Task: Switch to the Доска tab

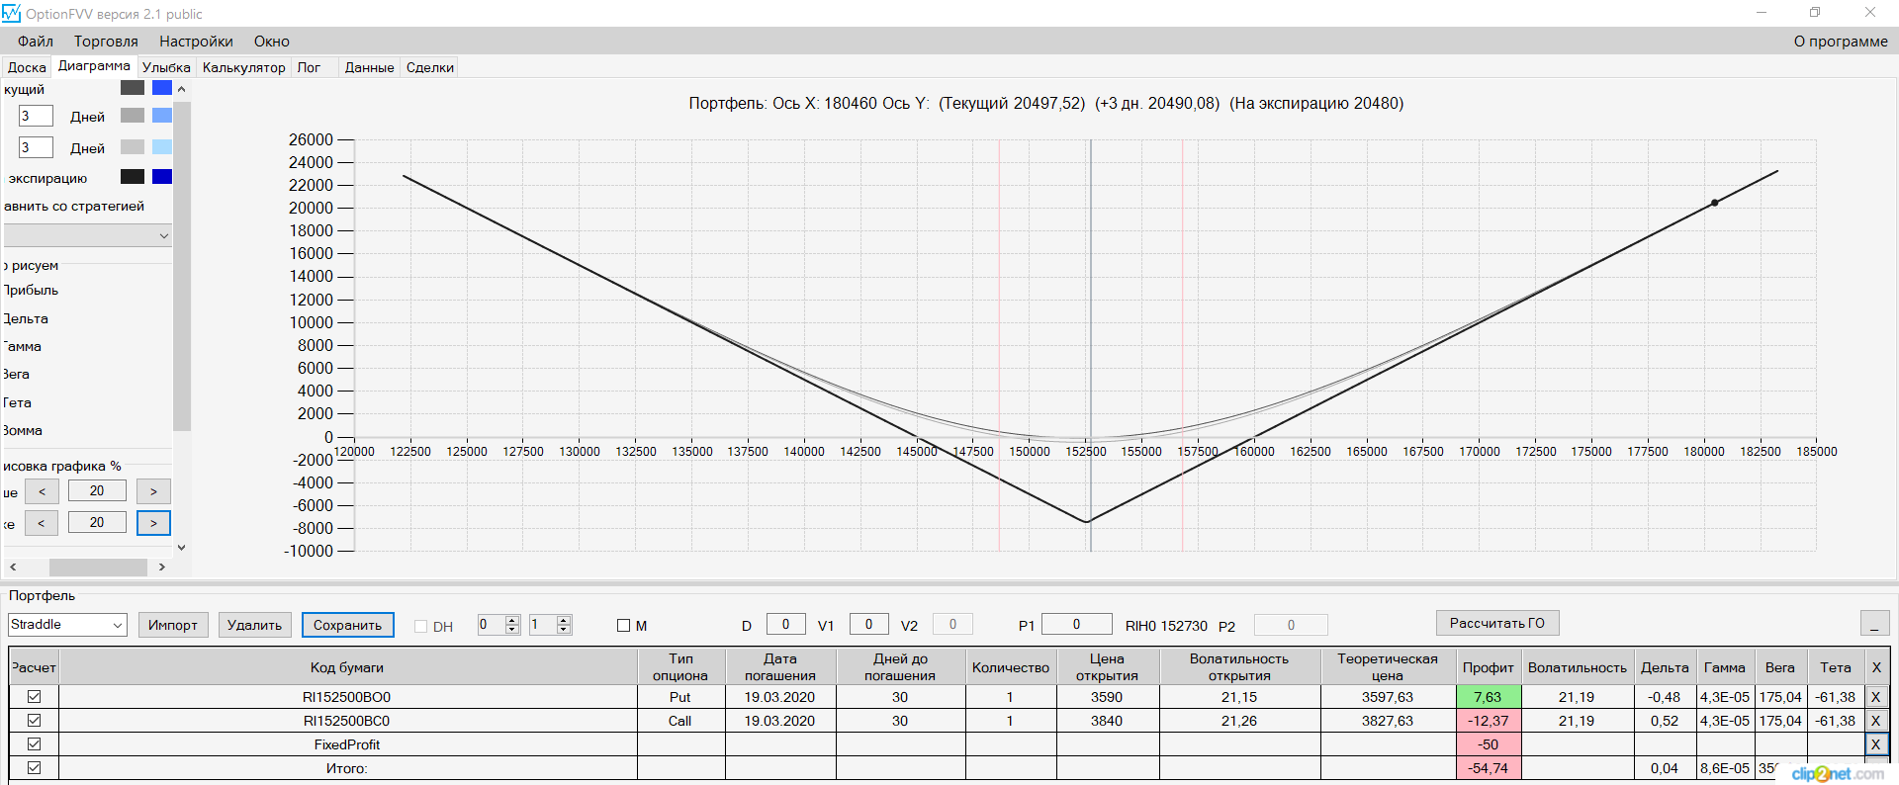Action: pos(27,67)
